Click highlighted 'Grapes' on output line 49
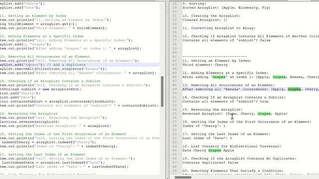The width and height of the screenshot is (319, 179). pos(294,89)
